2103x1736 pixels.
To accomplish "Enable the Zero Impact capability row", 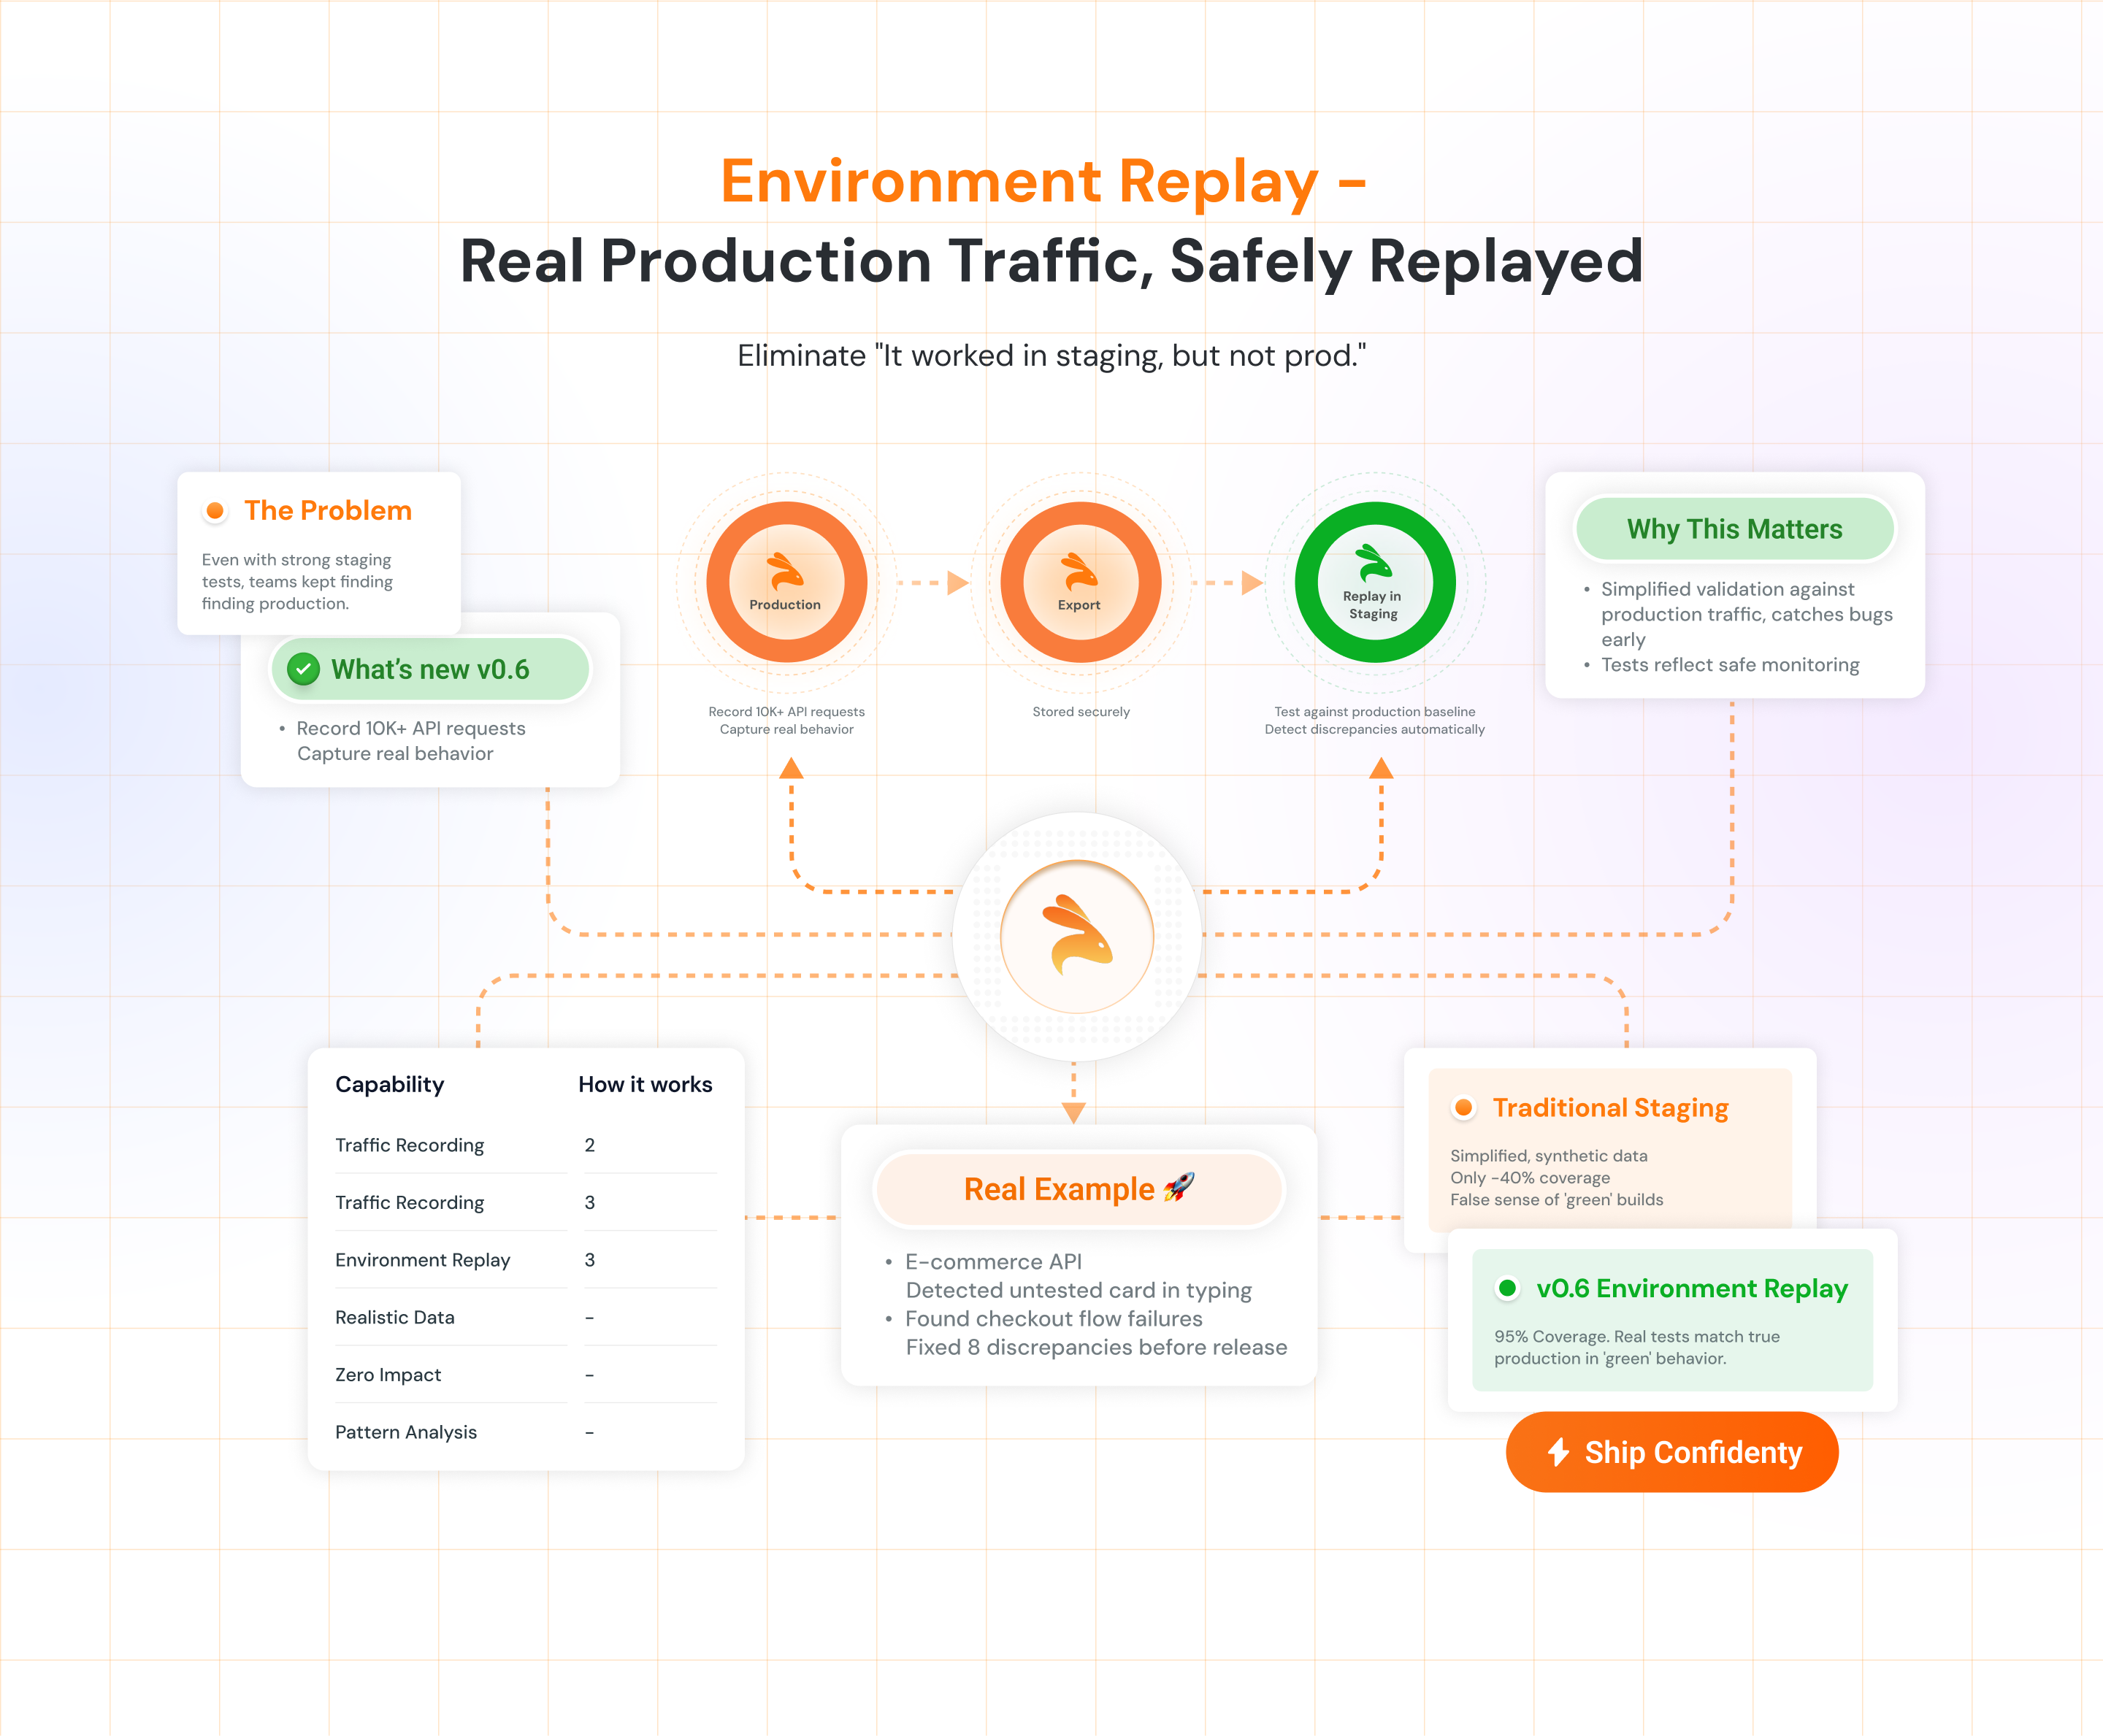I will tap(391, 1374).
